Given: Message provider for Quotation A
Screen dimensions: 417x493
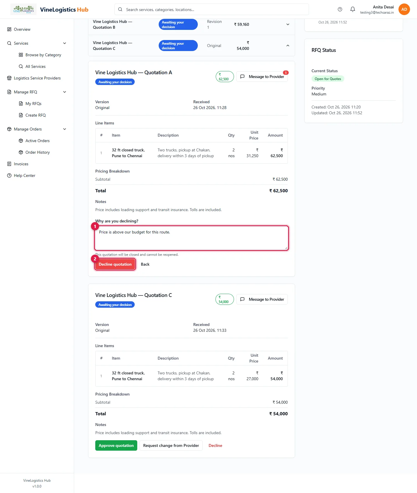Looking at the screenshot, I should coord(262,77).
